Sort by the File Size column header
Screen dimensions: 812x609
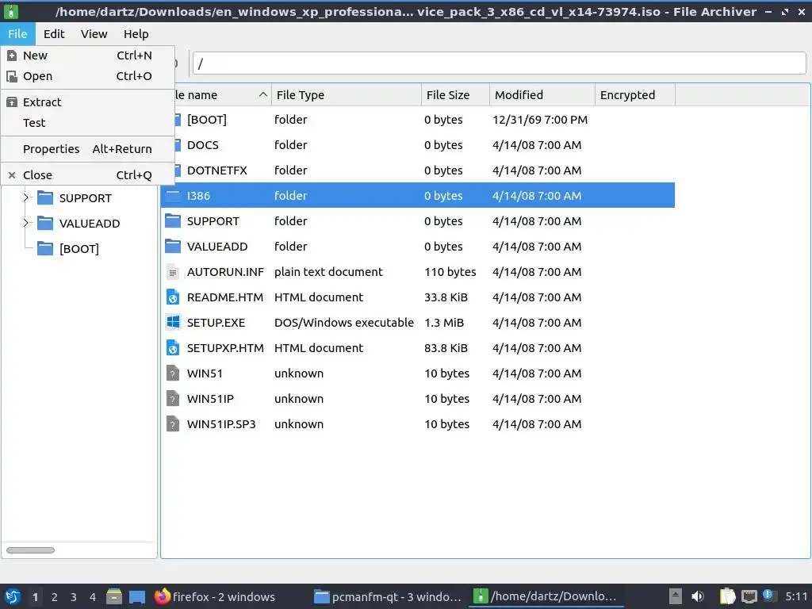coord(455,95)
